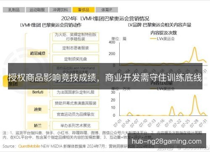210x152 pixels.
Task: Click the 单位：篇 unit label
Action: click(119, 39)
